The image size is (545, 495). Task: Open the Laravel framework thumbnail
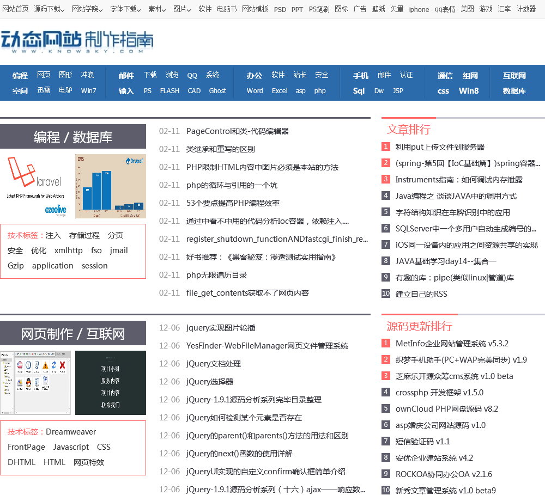click(37, 186)
